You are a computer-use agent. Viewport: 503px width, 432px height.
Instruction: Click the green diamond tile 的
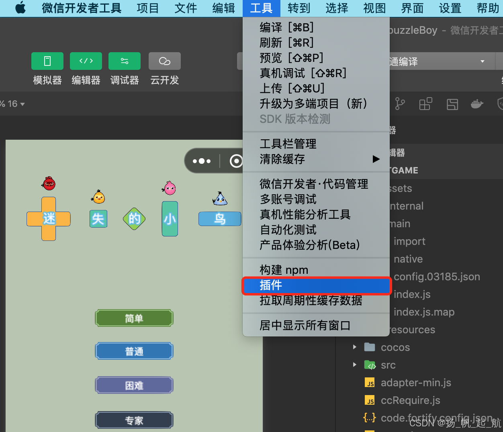click(134, 219)
